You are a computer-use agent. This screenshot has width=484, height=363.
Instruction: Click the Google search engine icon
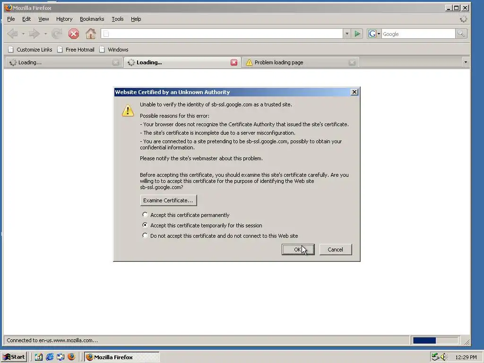(372, 34)
